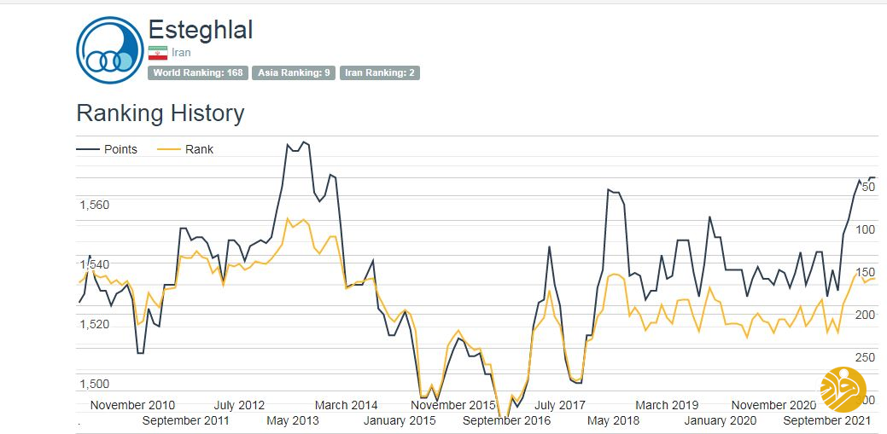The height and width of the screenshot is (434, 887).
Task: Toggle the Points series in legend
Action: 107,150
